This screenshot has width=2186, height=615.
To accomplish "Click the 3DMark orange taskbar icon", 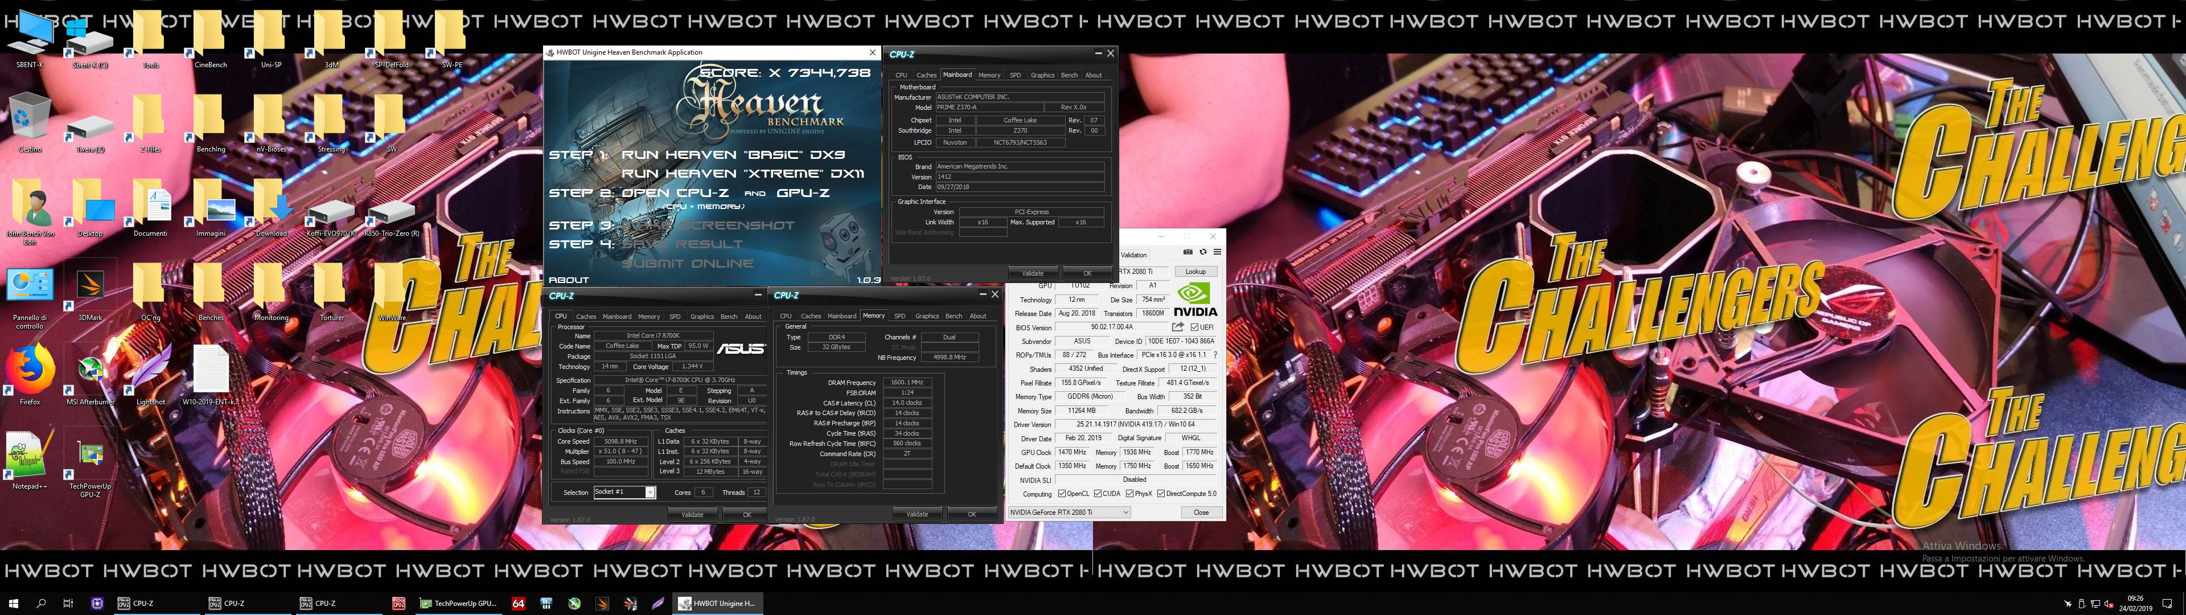I will coord(602,604).
